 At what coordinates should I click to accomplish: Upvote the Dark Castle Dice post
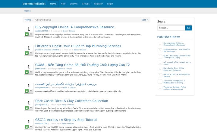click(x=27, y=108)
